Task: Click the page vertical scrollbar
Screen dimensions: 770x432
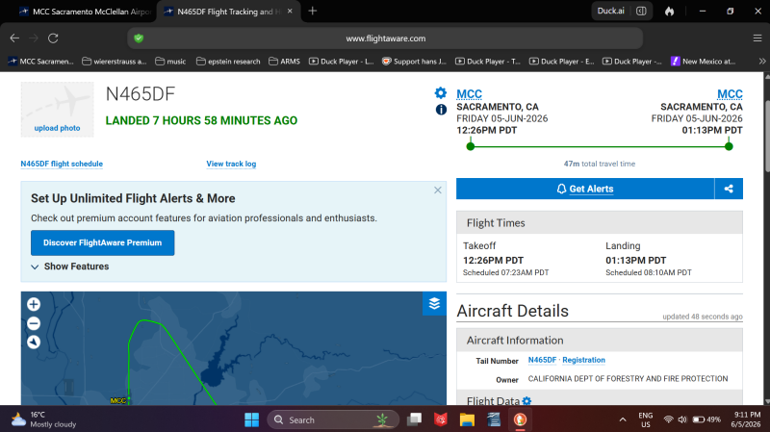Action: pyautogui.click(x=766, y=136)
